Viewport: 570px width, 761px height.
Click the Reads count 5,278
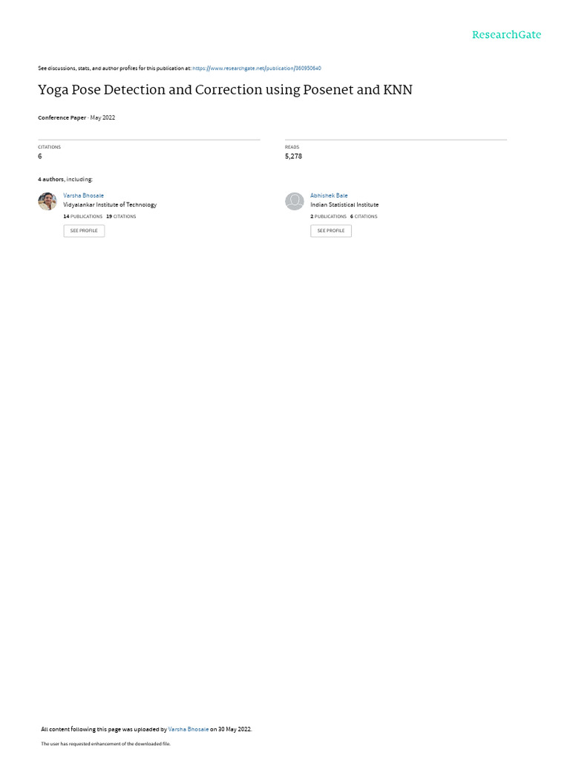(x=293, y=156)
